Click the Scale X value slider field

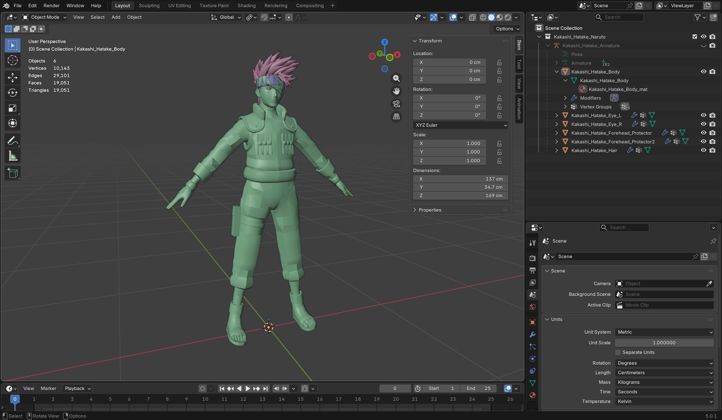[450, 143]
